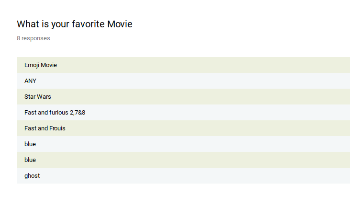The width and height of the screenshot is (356, 197).
Task: Click the empty area of the ghost row
Action: [191, 176]
